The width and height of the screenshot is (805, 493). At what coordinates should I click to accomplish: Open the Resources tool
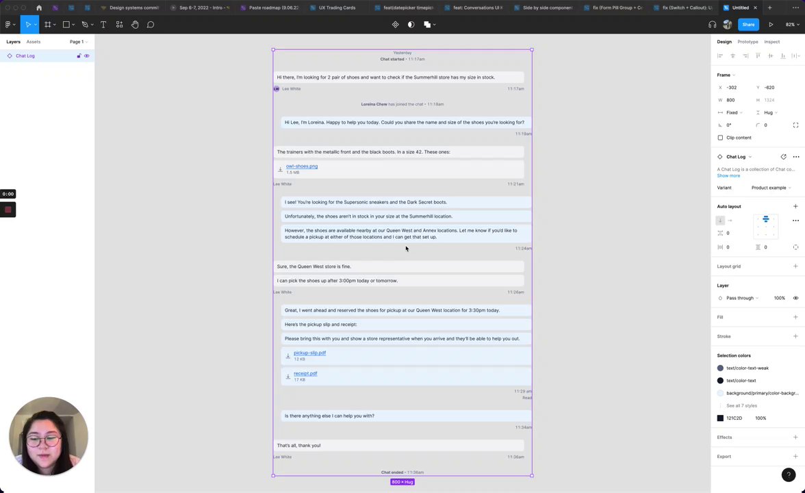(x=119, y=24)
